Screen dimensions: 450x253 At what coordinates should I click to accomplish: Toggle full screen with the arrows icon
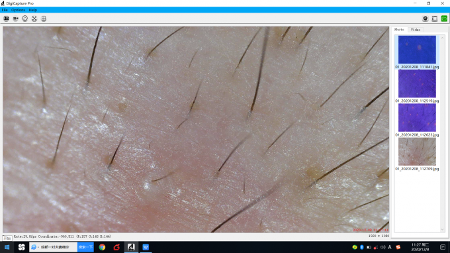pos(34,19)
